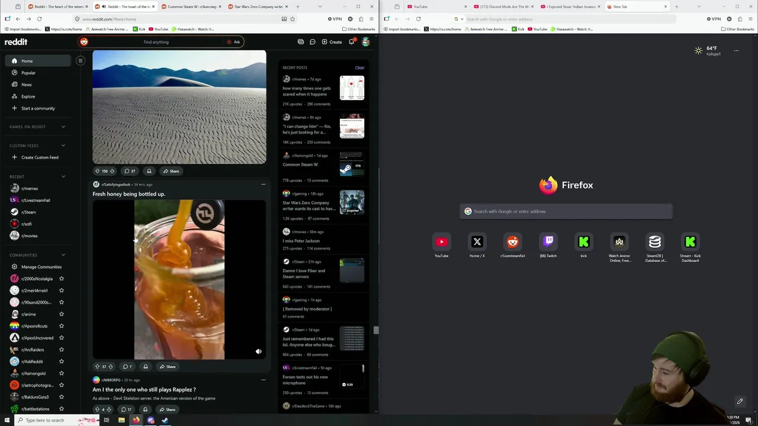758x426 pixels.
Task: Give award on the Fresh honey post
Action: tap(146, 367)
